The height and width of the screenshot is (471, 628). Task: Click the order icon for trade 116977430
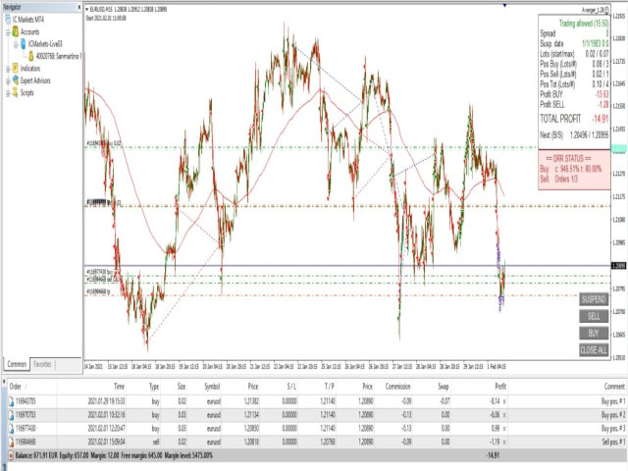(x=12, y=428)
